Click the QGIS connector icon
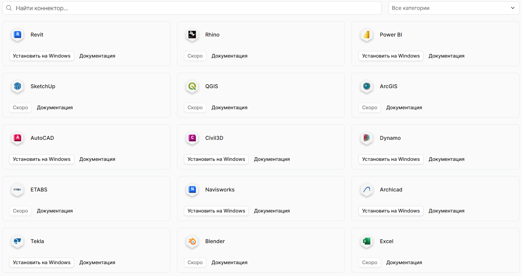This screenshot has width=522, height=276. (x=192, y=86)
